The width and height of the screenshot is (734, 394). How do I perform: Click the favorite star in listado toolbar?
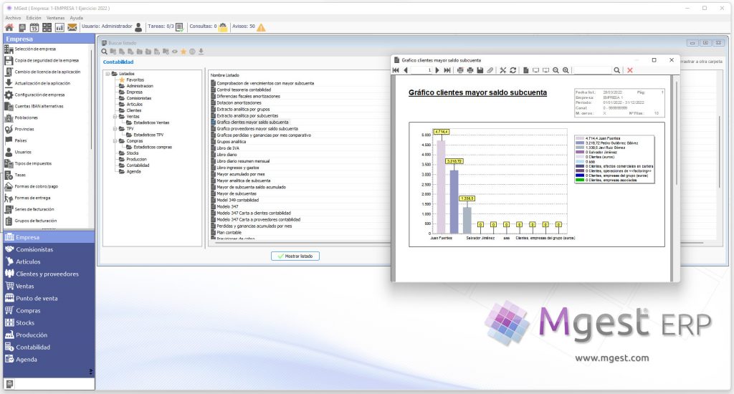(x=183, y=52)
